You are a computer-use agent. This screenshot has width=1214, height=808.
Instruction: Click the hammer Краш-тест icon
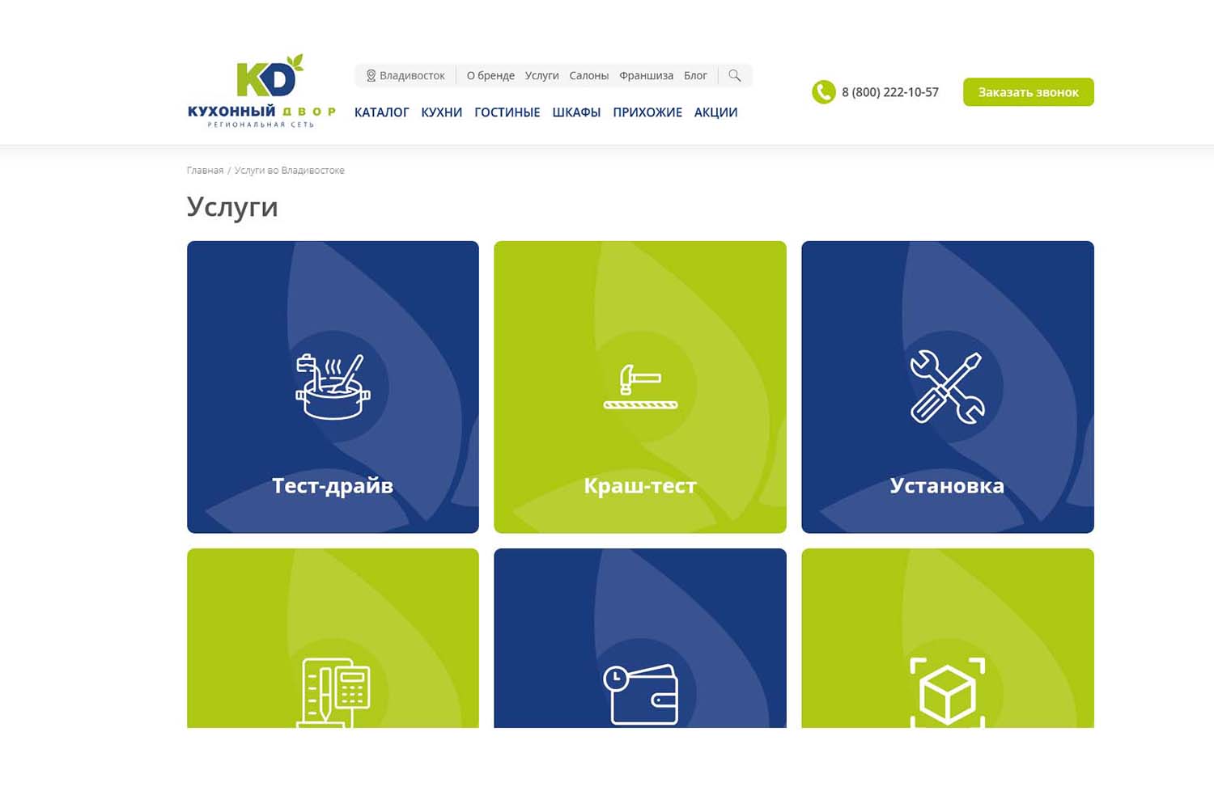click(x=640, y=387)
